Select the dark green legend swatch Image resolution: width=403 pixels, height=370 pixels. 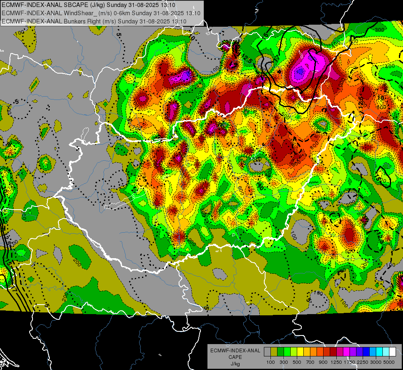click(x=280, y=352)
